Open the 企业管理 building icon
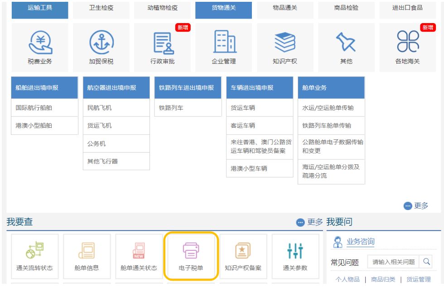The width and height of the screenshot is (444, 287). (x=224, y=41)
